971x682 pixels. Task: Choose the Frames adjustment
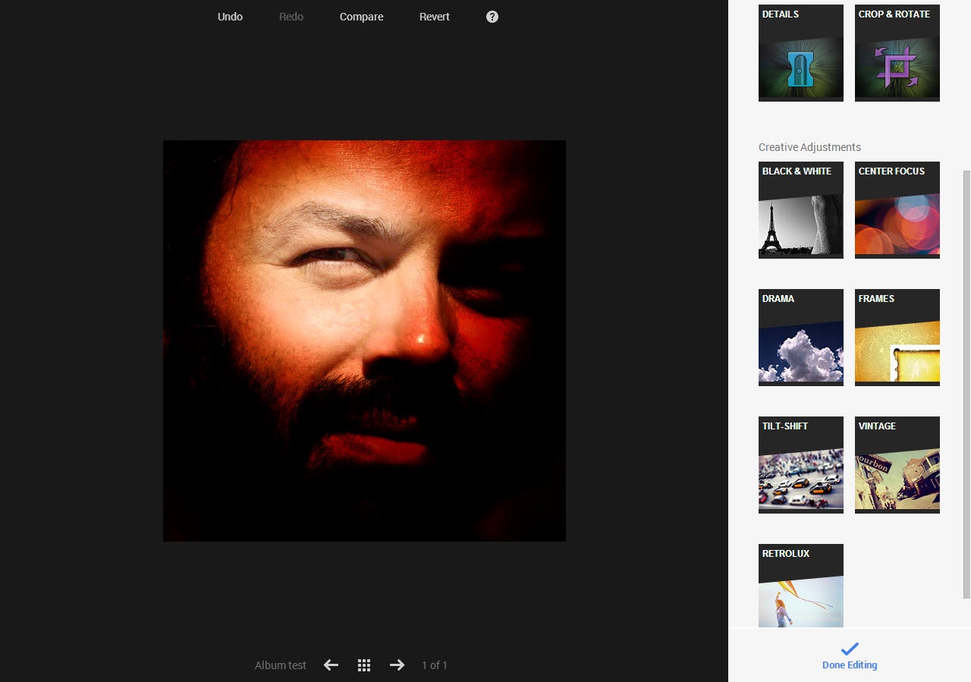coord(897,338)
